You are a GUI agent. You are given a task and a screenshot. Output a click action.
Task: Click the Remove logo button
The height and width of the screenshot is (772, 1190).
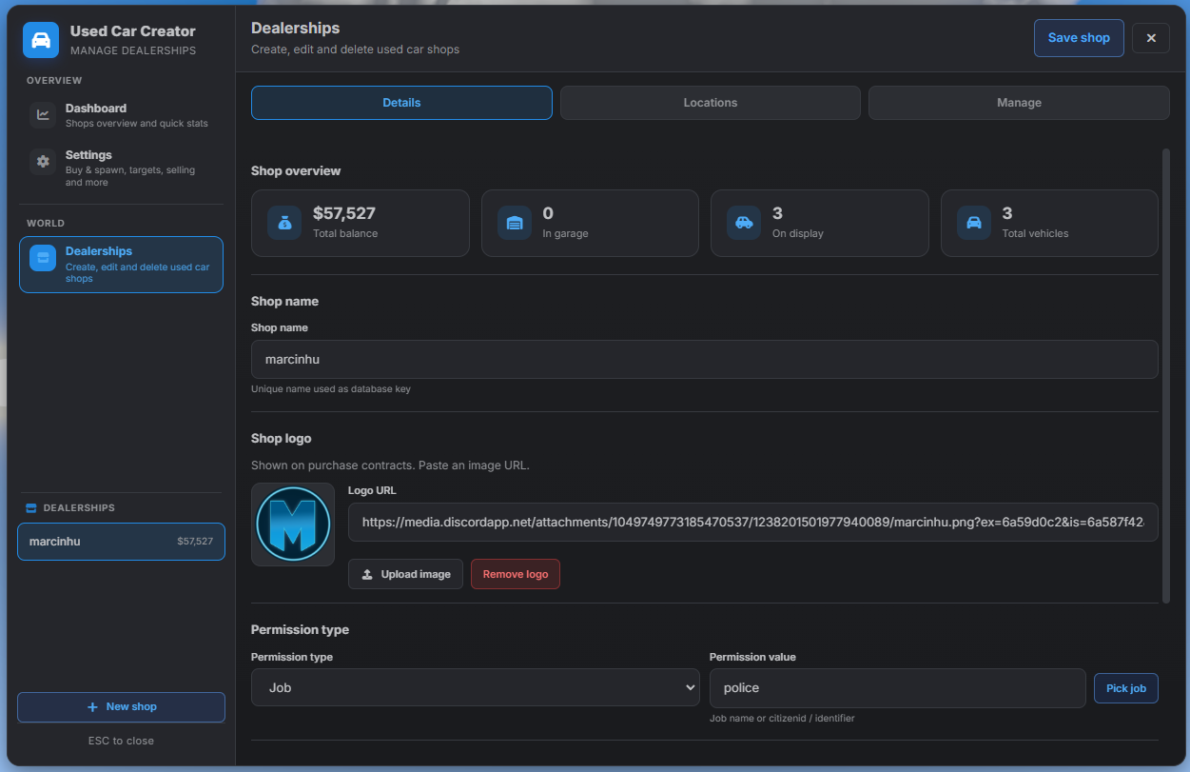coord(516,574)
